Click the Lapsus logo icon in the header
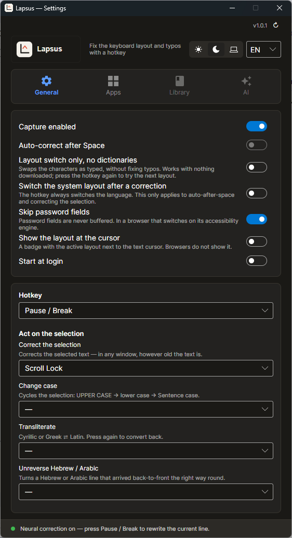292x538 pixels. [24, 49]
